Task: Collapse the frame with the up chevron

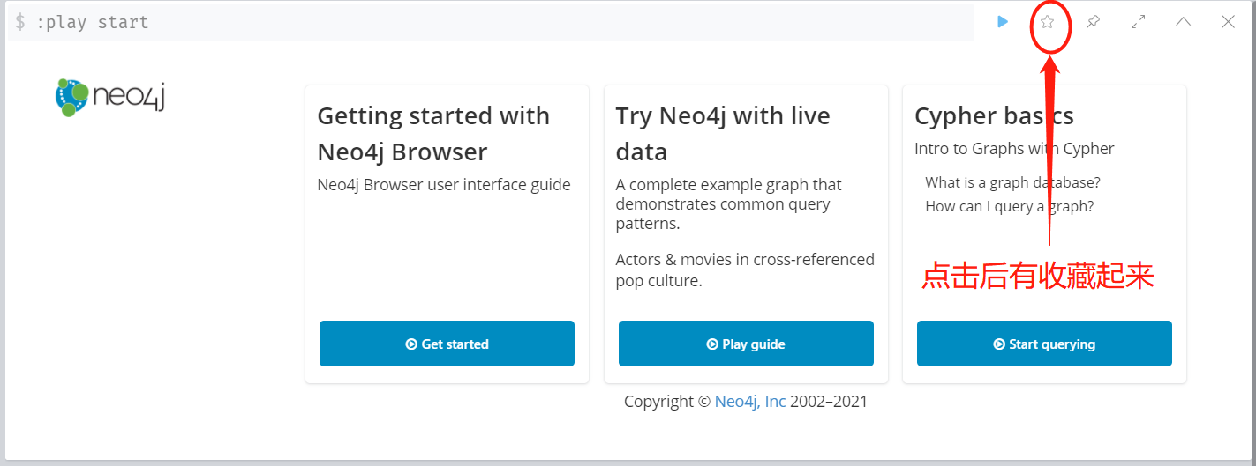Action: point(1184,22)
